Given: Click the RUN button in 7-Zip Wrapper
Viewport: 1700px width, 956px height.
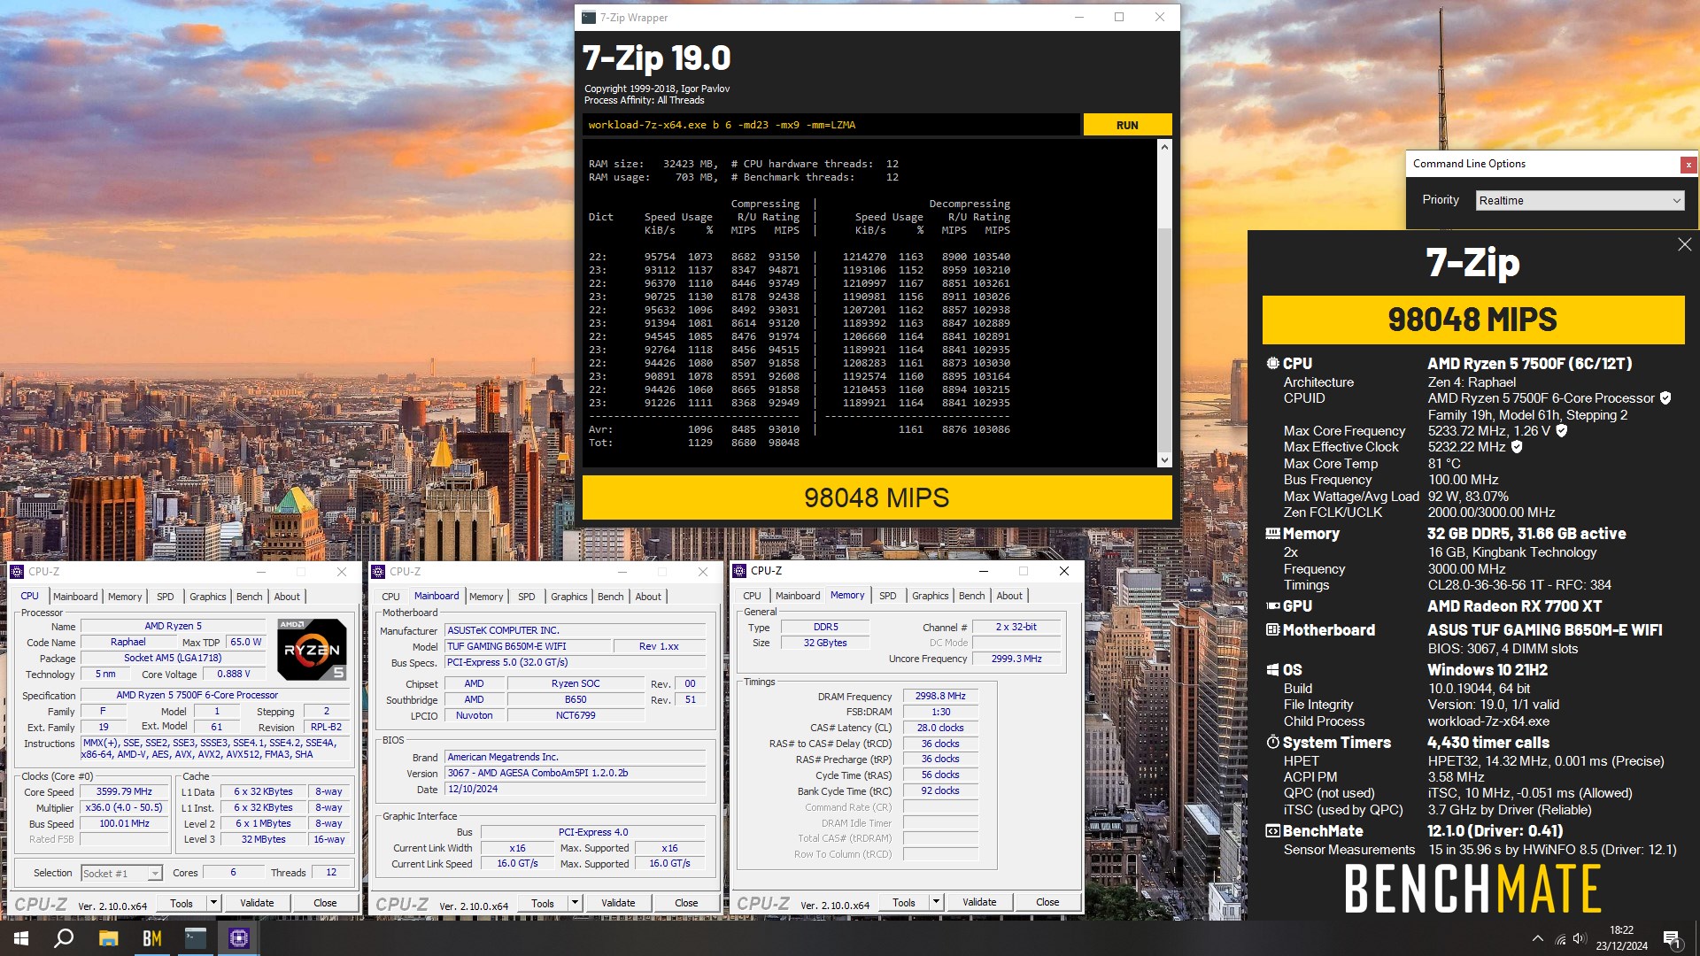Looking at the screenshot, I should 1127,125.
